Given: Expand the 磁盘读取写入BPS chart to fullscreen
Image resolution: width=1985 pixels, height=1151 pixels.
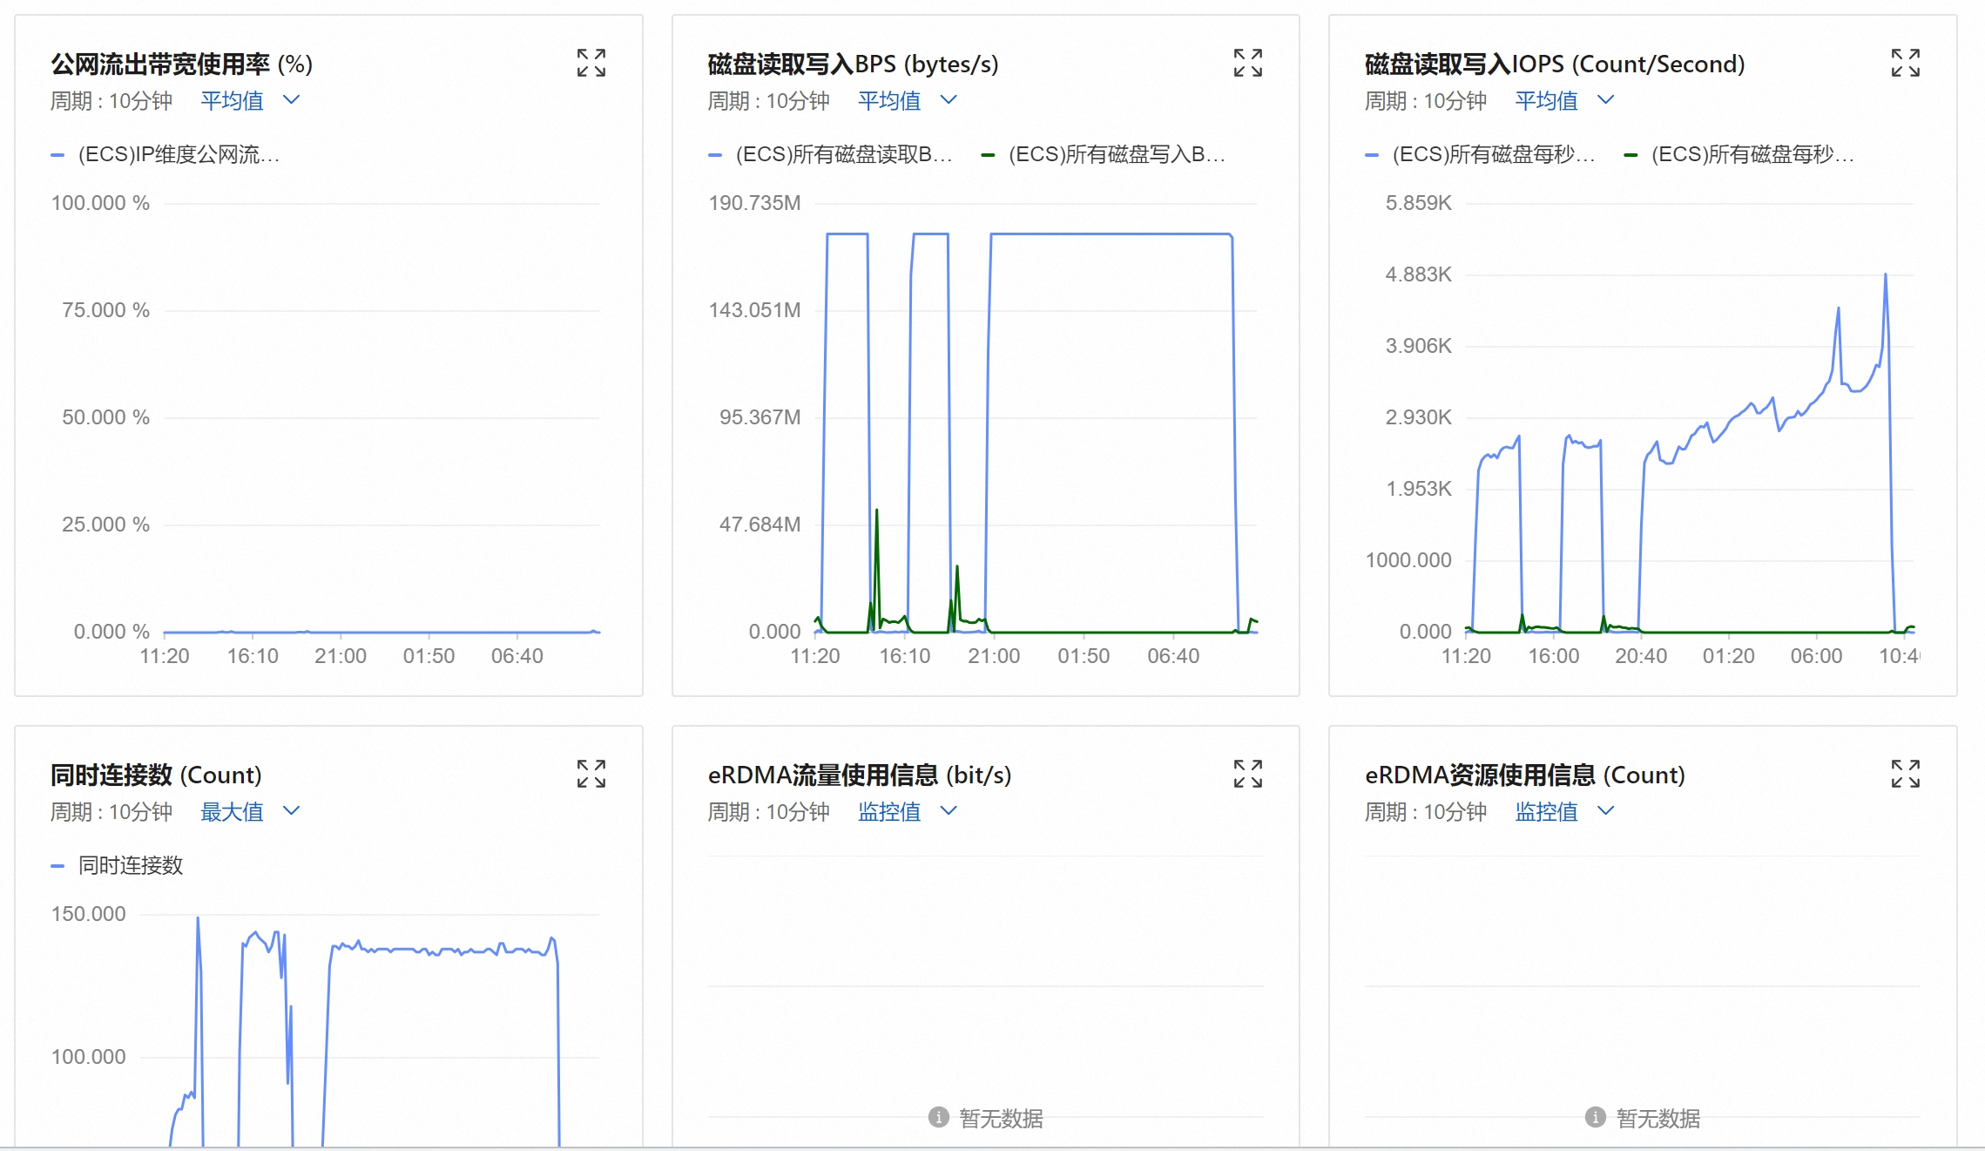Looking at the screenshot, I should 1248,63.
